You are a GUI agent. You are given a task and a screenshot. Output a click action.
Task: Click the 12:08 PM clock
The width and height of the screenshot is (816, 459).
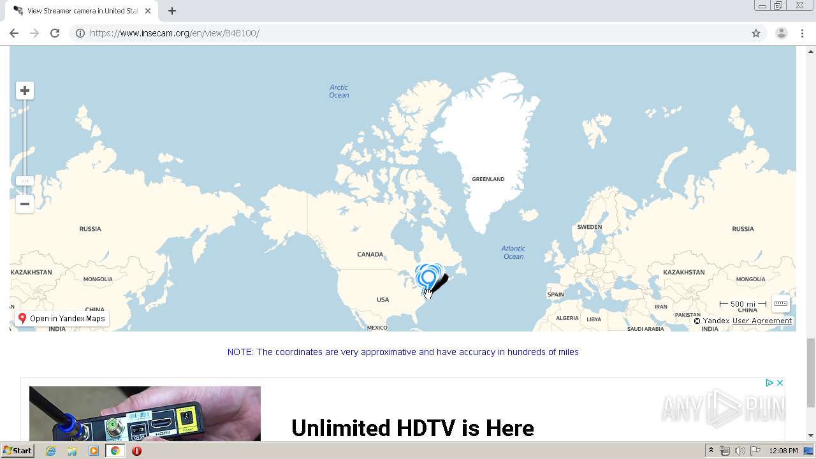(783, 451)
